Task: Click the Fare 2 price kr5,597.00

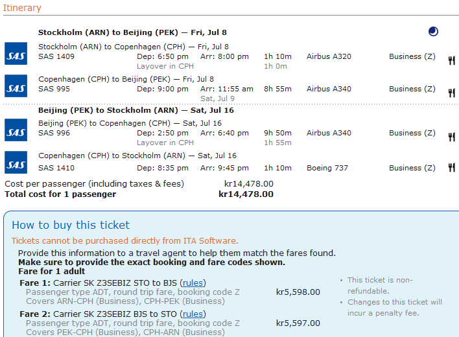Action: pos(298,323)
